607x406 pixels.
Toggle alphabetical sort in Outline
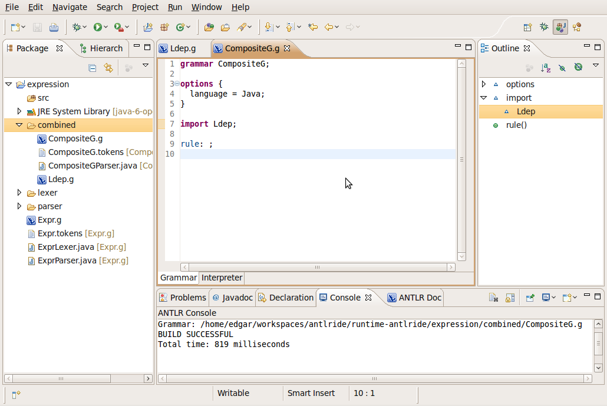pyautogui.click(x=546, y=68)
